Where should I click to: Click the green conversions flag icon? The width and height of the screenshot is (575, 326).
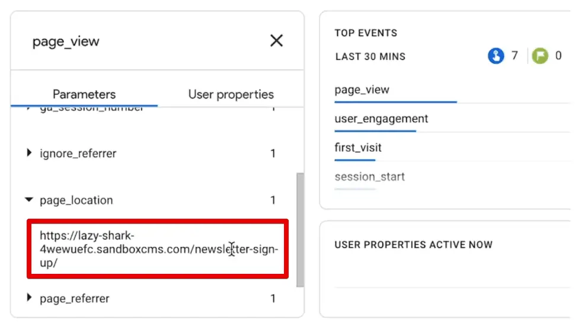[540, 56]
